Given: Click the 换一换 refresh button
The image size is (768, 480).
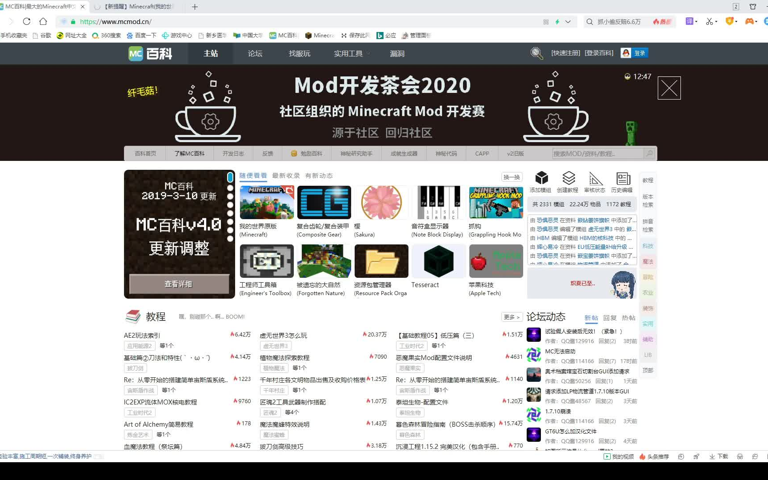Looking at the screenshot, I should [x=512, y=177].
